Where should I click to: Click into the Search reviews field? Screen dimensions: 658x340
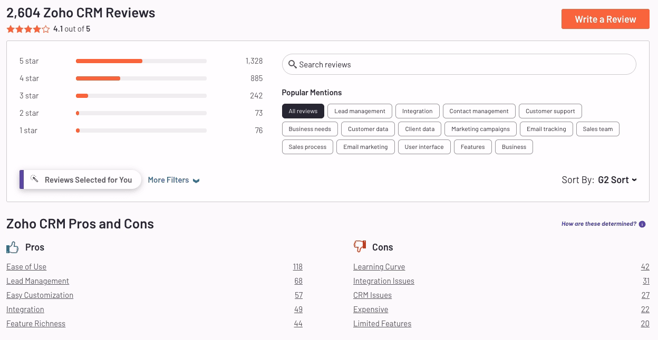pyautogui.click(x=459, y=64)
